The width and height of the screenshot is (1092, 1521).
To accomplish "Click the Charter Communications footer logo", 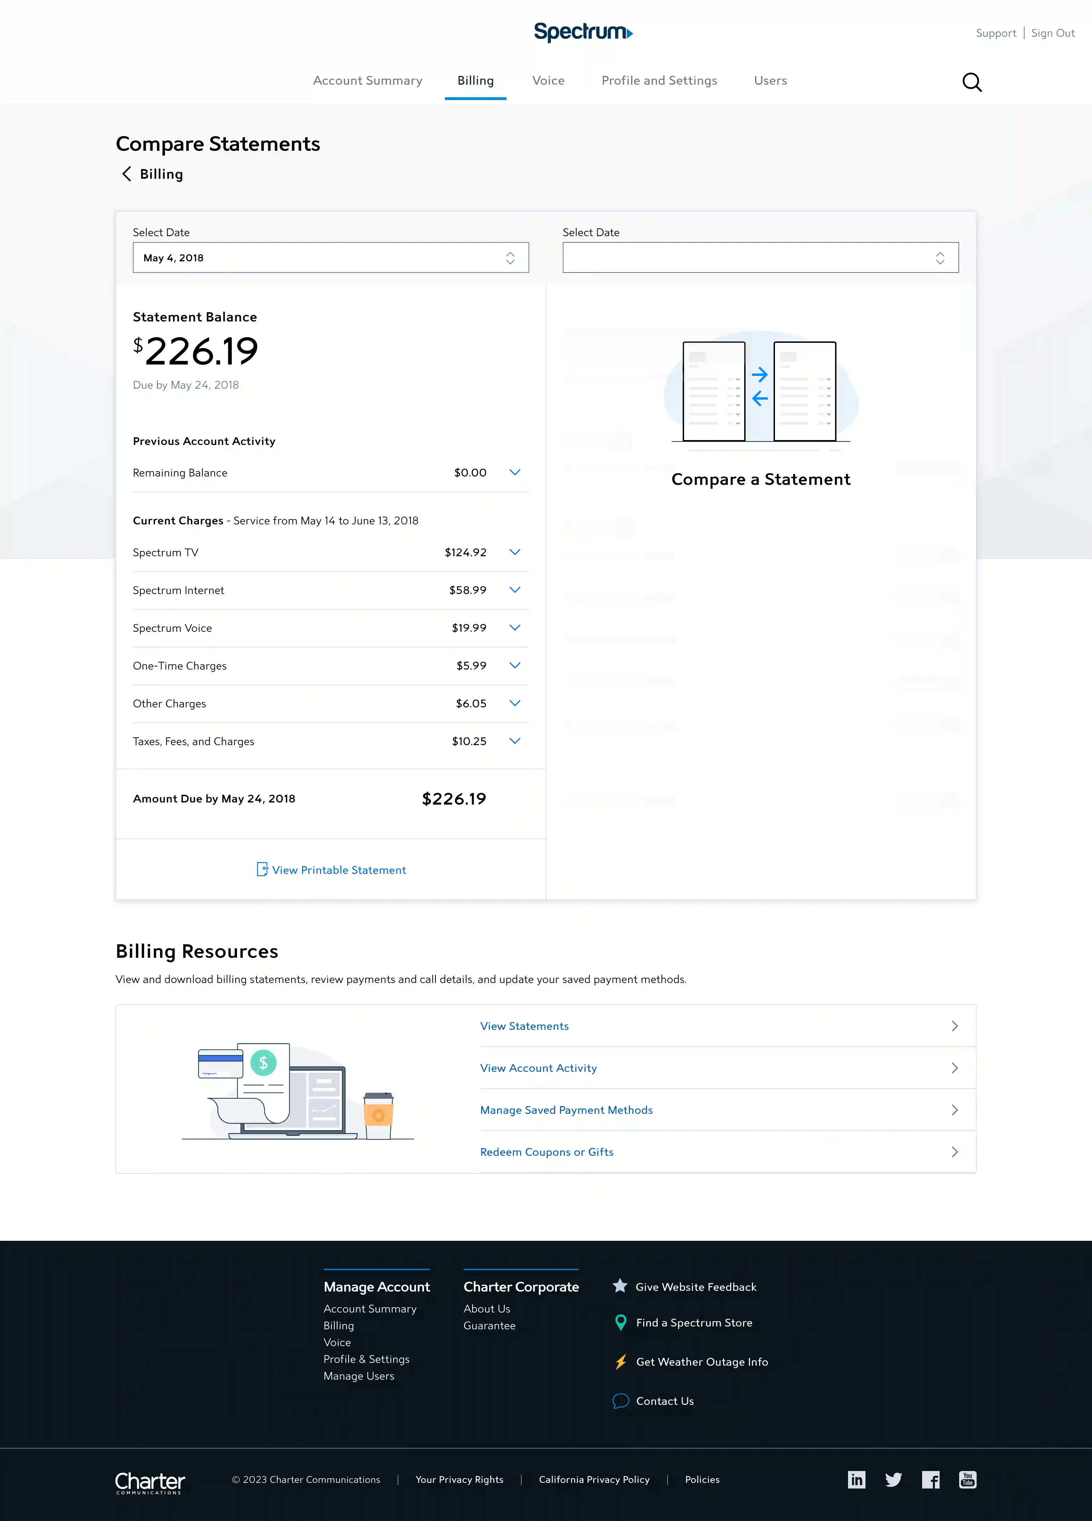I will [150, 1483].
